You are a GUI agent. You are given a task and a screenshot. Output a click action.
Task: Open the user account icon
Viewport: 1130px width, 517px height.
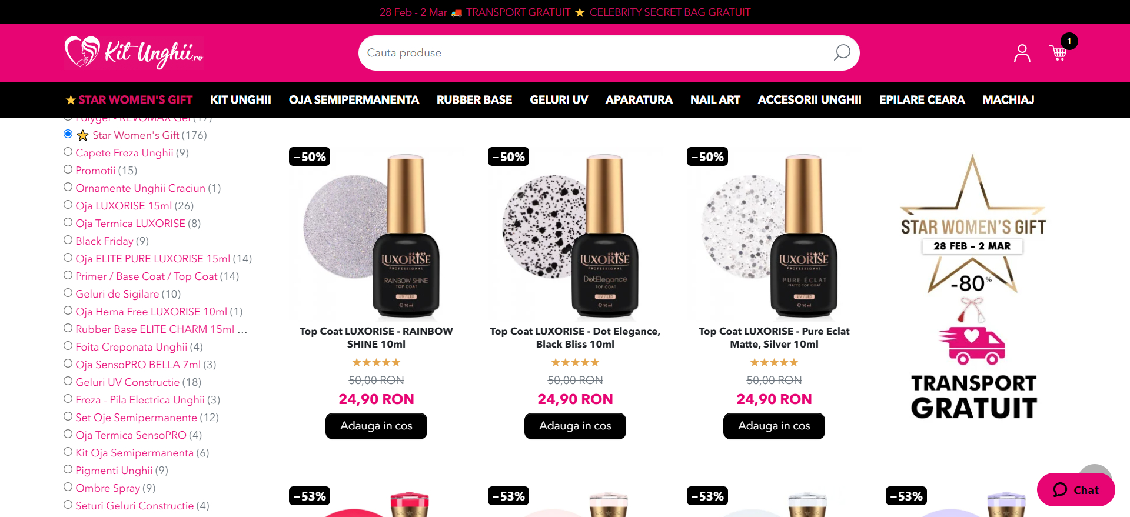[x=1022, y=53]
